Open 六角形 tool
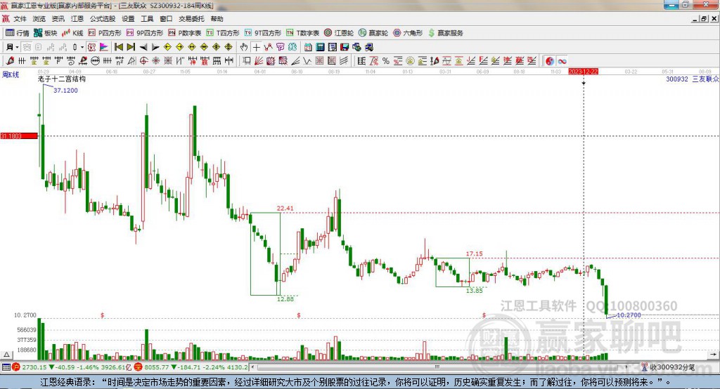 pos(408,33)
